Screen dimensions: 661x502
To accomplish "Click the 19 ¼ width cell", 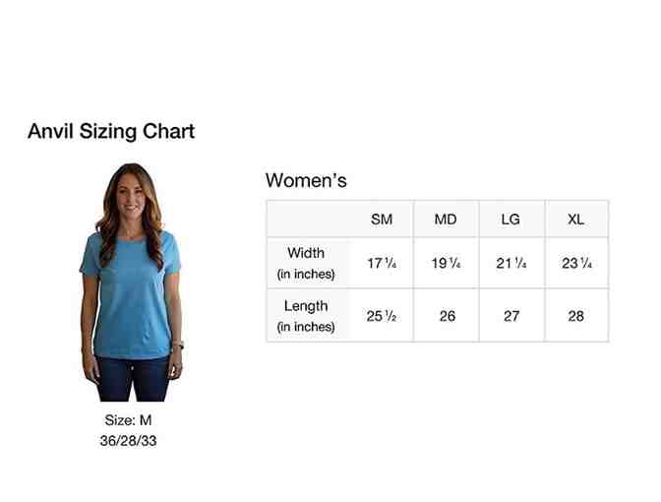I will [446, 263].
